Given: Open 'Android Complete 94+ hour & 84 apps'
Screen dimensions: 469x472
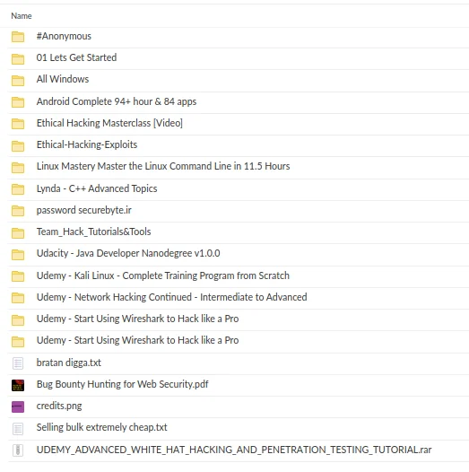Looking at the screenshot, I should coord(117,101).
